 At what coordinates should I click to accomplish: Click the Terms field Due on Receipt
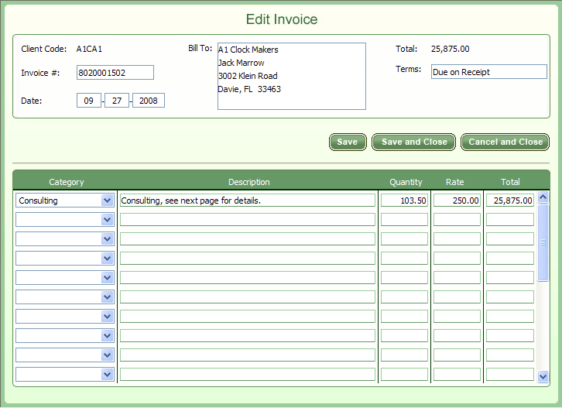(489, 72)
